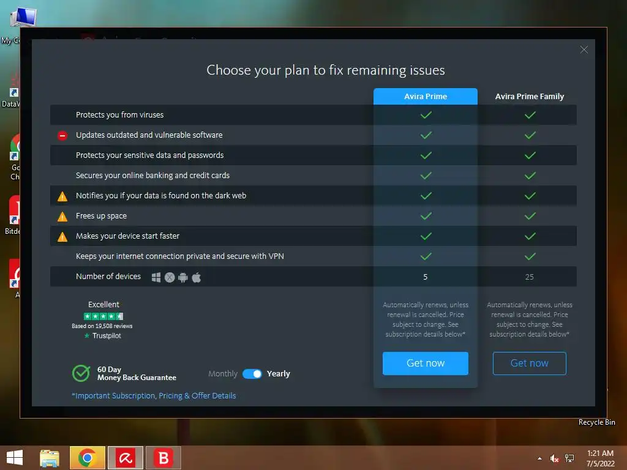Image resolution: width=627 pixels, height=470 pixels.
Task: Click Get now for Avira Prime
Action: [x=426, y=364]
